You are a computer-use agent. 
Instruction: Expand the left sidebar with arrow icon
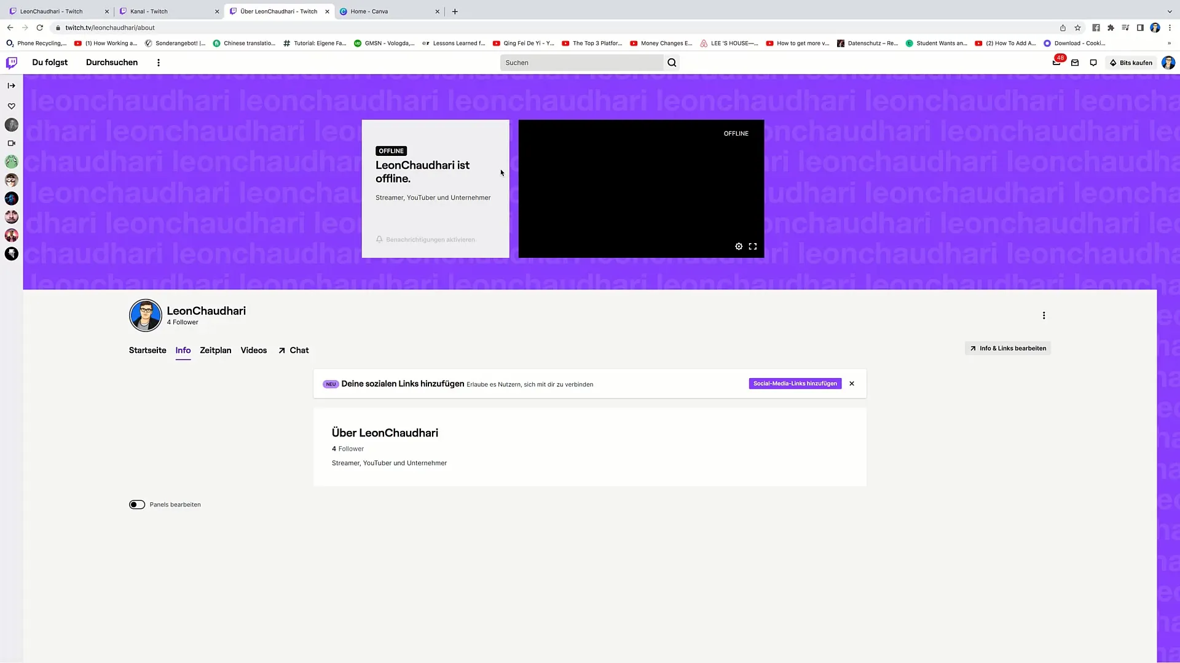(11, 85)
